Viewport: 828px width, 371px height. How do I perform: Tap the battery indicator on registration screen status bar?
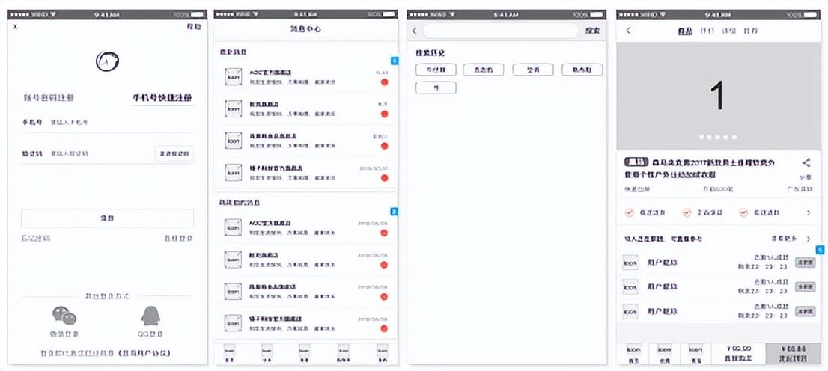coord(196,14)
